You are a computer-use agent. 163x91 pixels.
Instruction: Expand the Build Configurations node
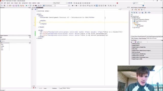[133, 19]
